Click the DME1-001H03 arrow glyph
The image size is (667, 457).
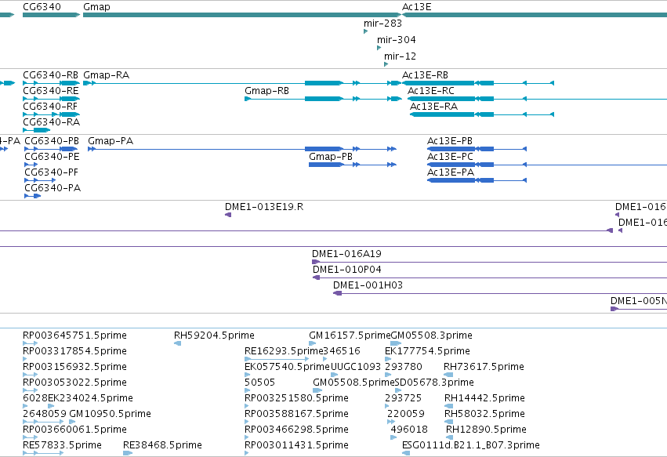(337, 294)
